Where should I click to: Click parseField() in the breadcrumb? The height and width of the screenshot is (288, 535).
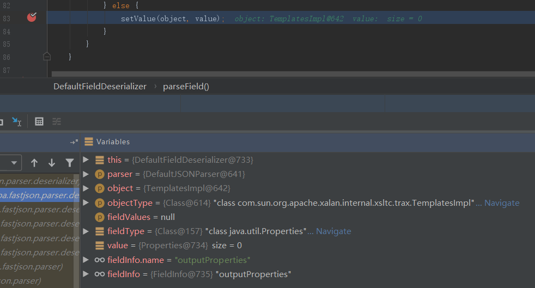[x=186, y=87]
